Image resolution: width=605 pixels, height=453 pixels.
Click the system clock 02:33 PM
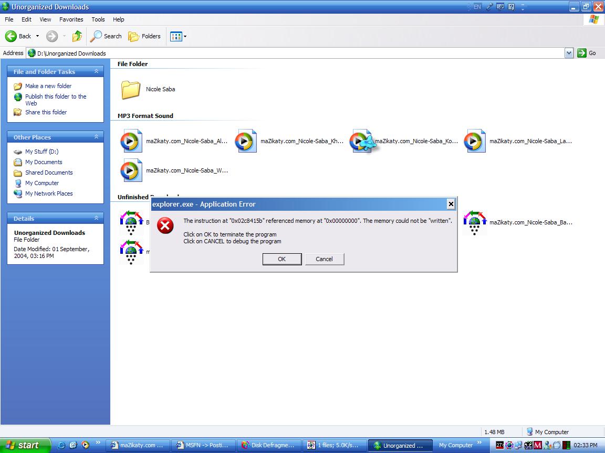coord(586,445)
